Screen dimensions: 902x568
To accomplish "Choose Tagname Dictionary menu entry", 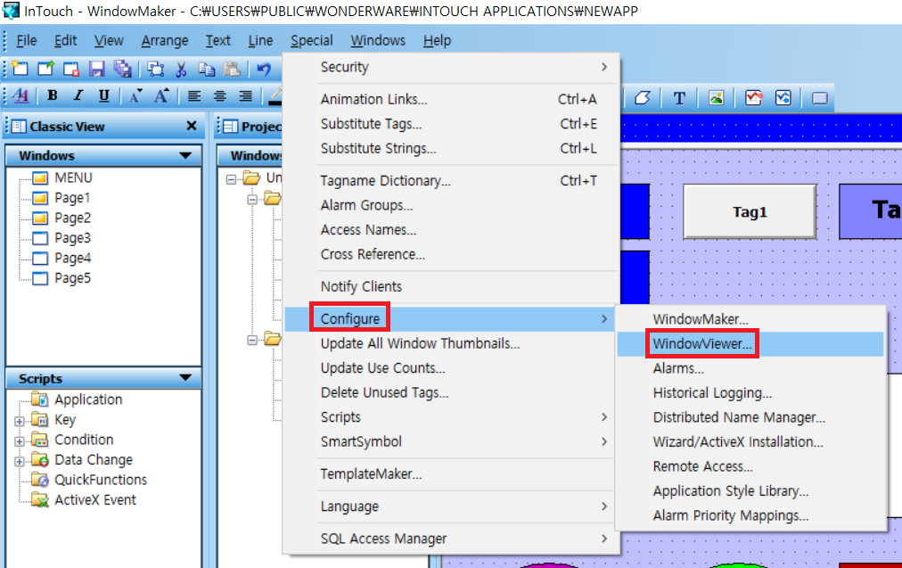I will pos(451,181).
